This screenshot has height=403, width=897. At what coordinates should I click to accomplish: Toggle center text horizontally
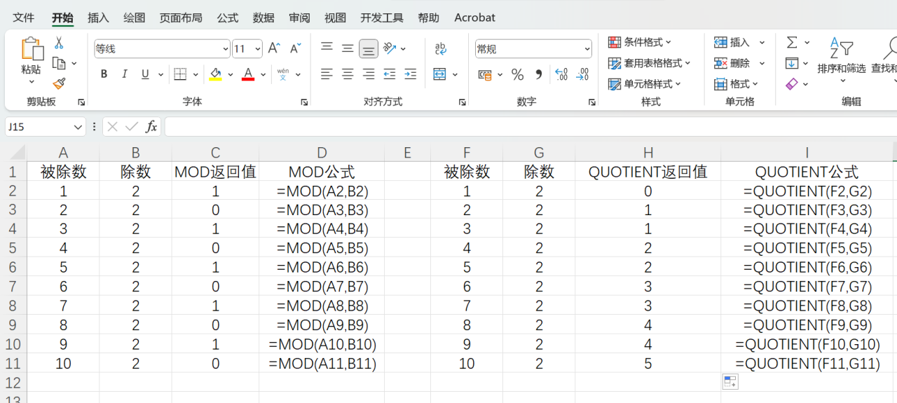pyautogui.click(x=348, y=74)
